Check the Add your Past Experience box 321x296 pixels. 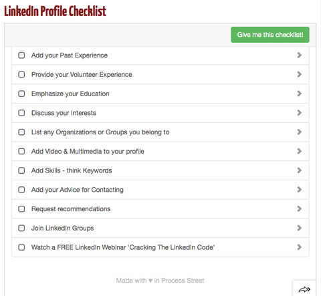point(21,55)
